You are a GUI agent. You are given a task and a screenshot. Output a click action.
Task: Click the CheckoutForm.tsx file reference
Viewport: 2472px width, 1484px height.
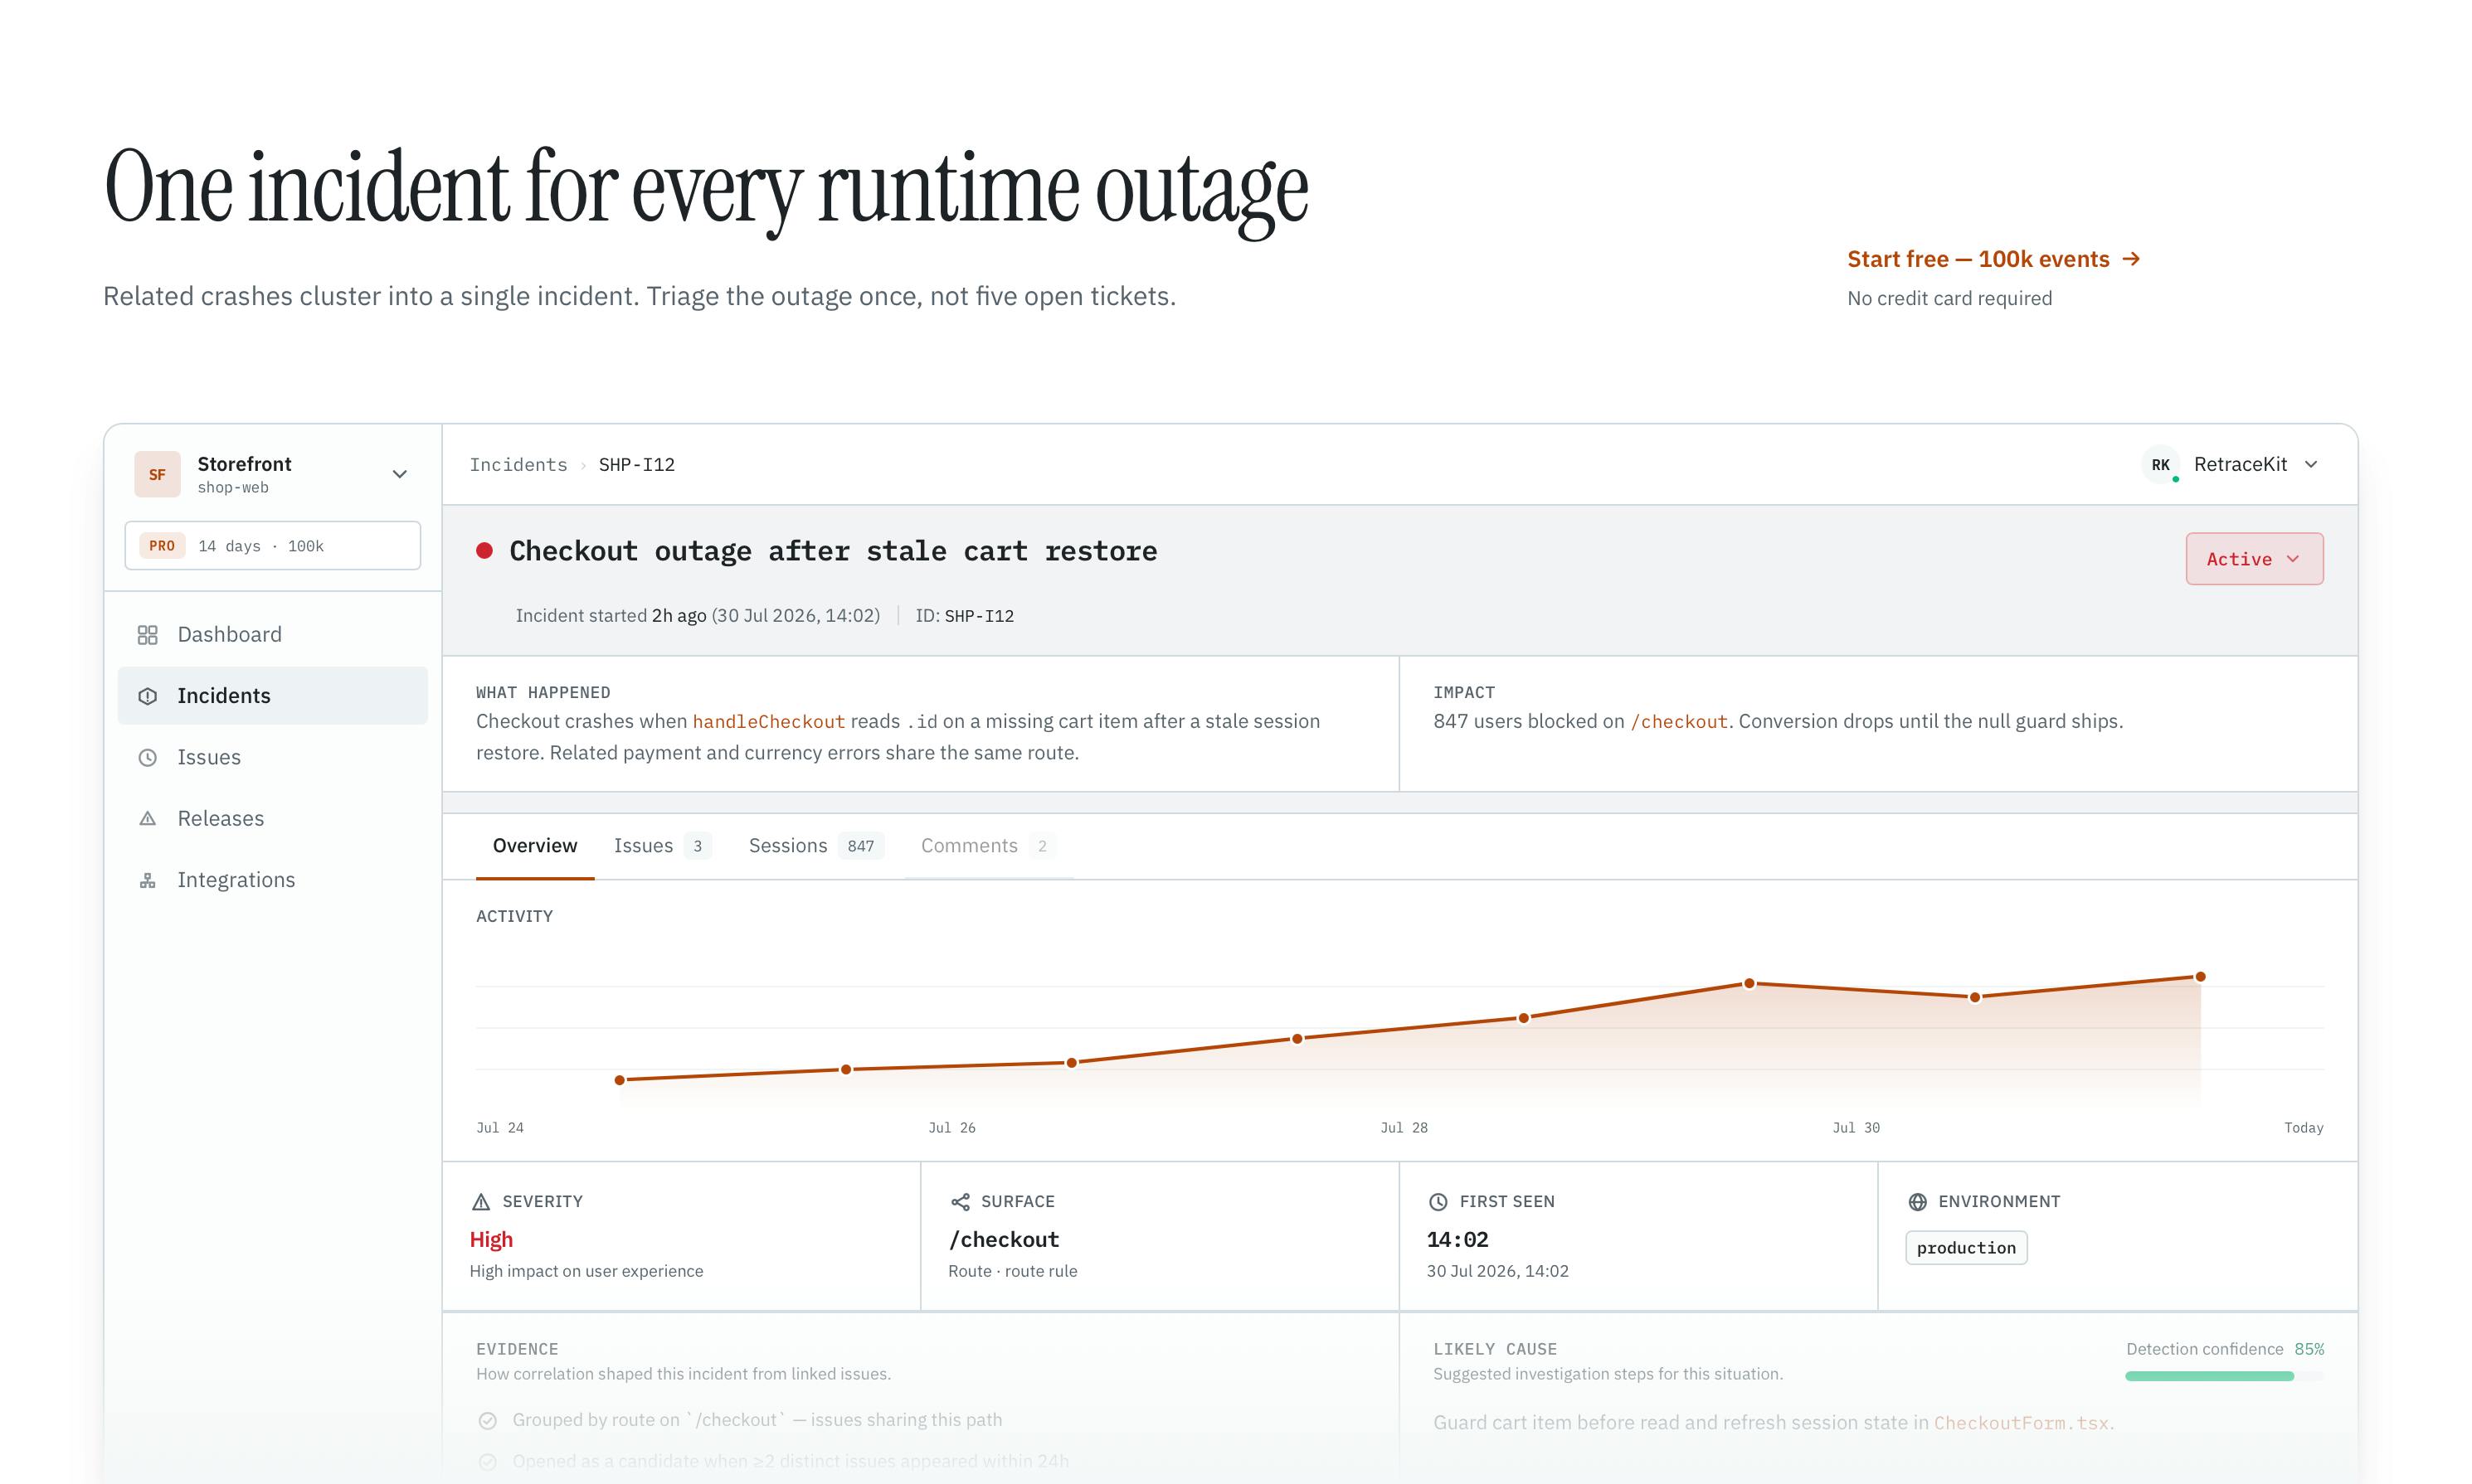pos(2021,1423)
